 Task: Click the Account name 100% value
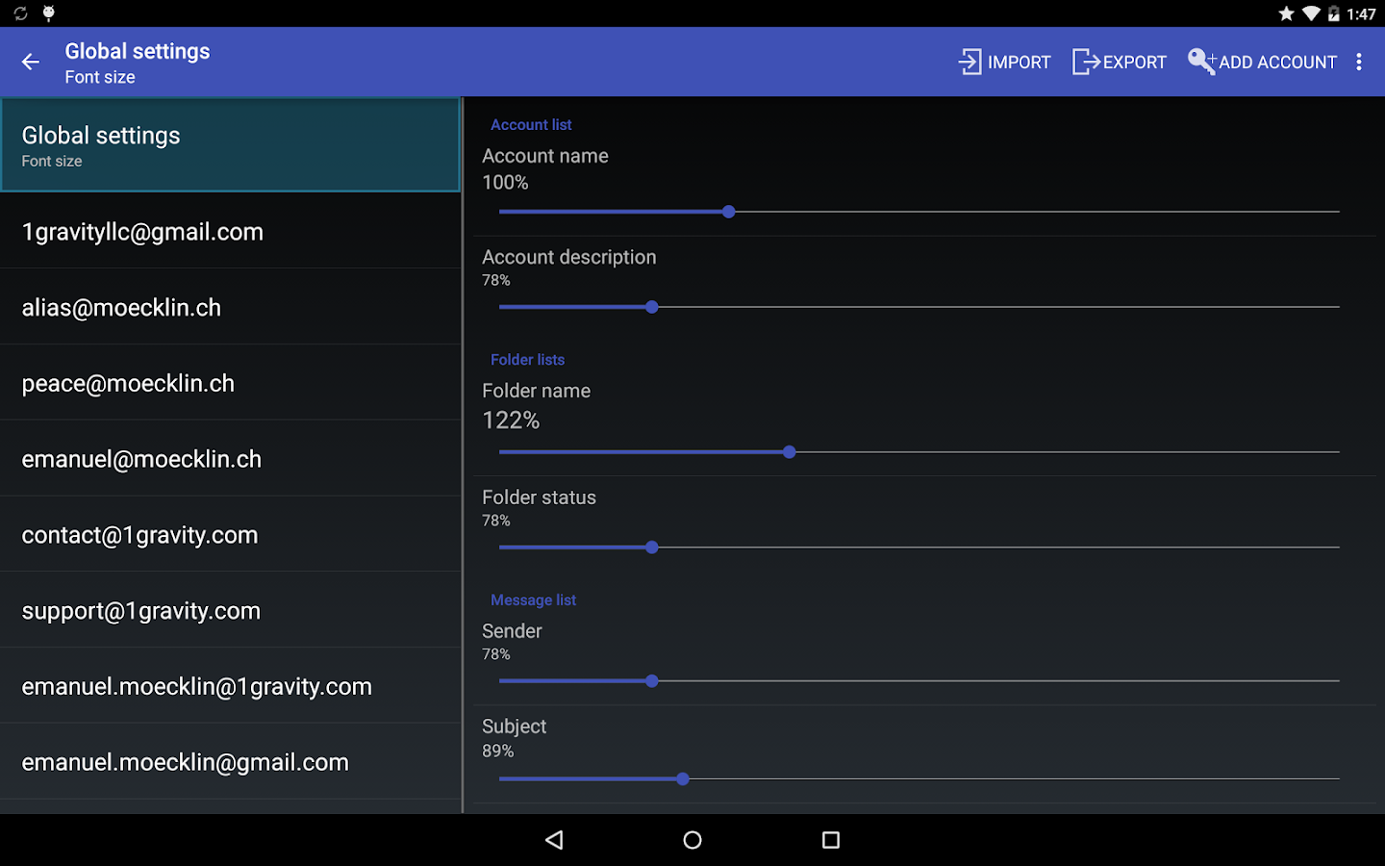505,183
